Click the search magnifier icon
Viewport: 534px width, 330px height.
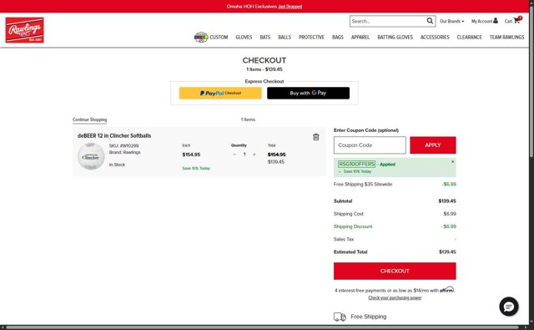(x=430, y=21)
